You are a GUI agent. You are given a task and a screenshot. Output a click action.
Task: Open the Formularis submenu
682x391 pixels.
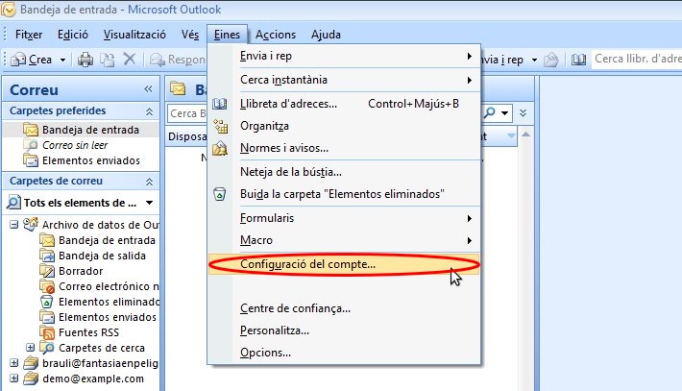345,218
